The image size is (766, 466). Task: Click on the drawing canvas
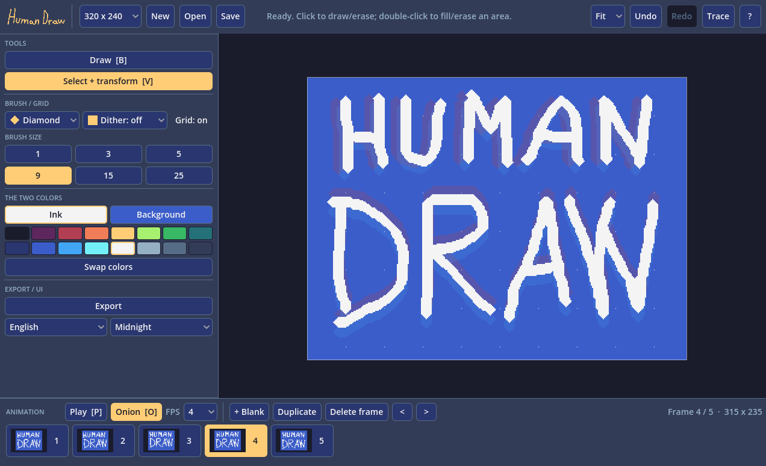point(497,218)
